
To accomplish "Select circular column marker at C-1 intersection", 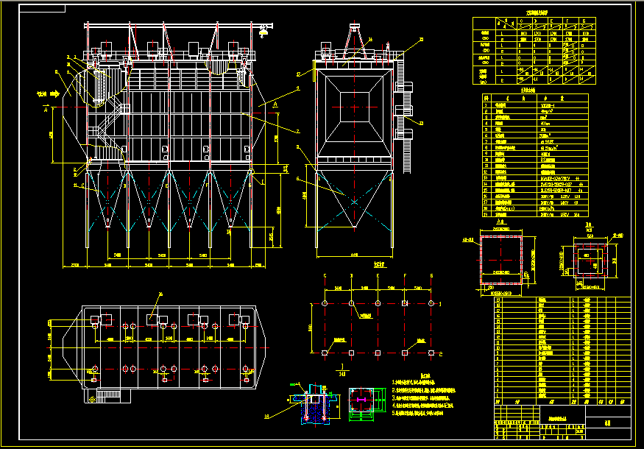I will pos(325,303).
